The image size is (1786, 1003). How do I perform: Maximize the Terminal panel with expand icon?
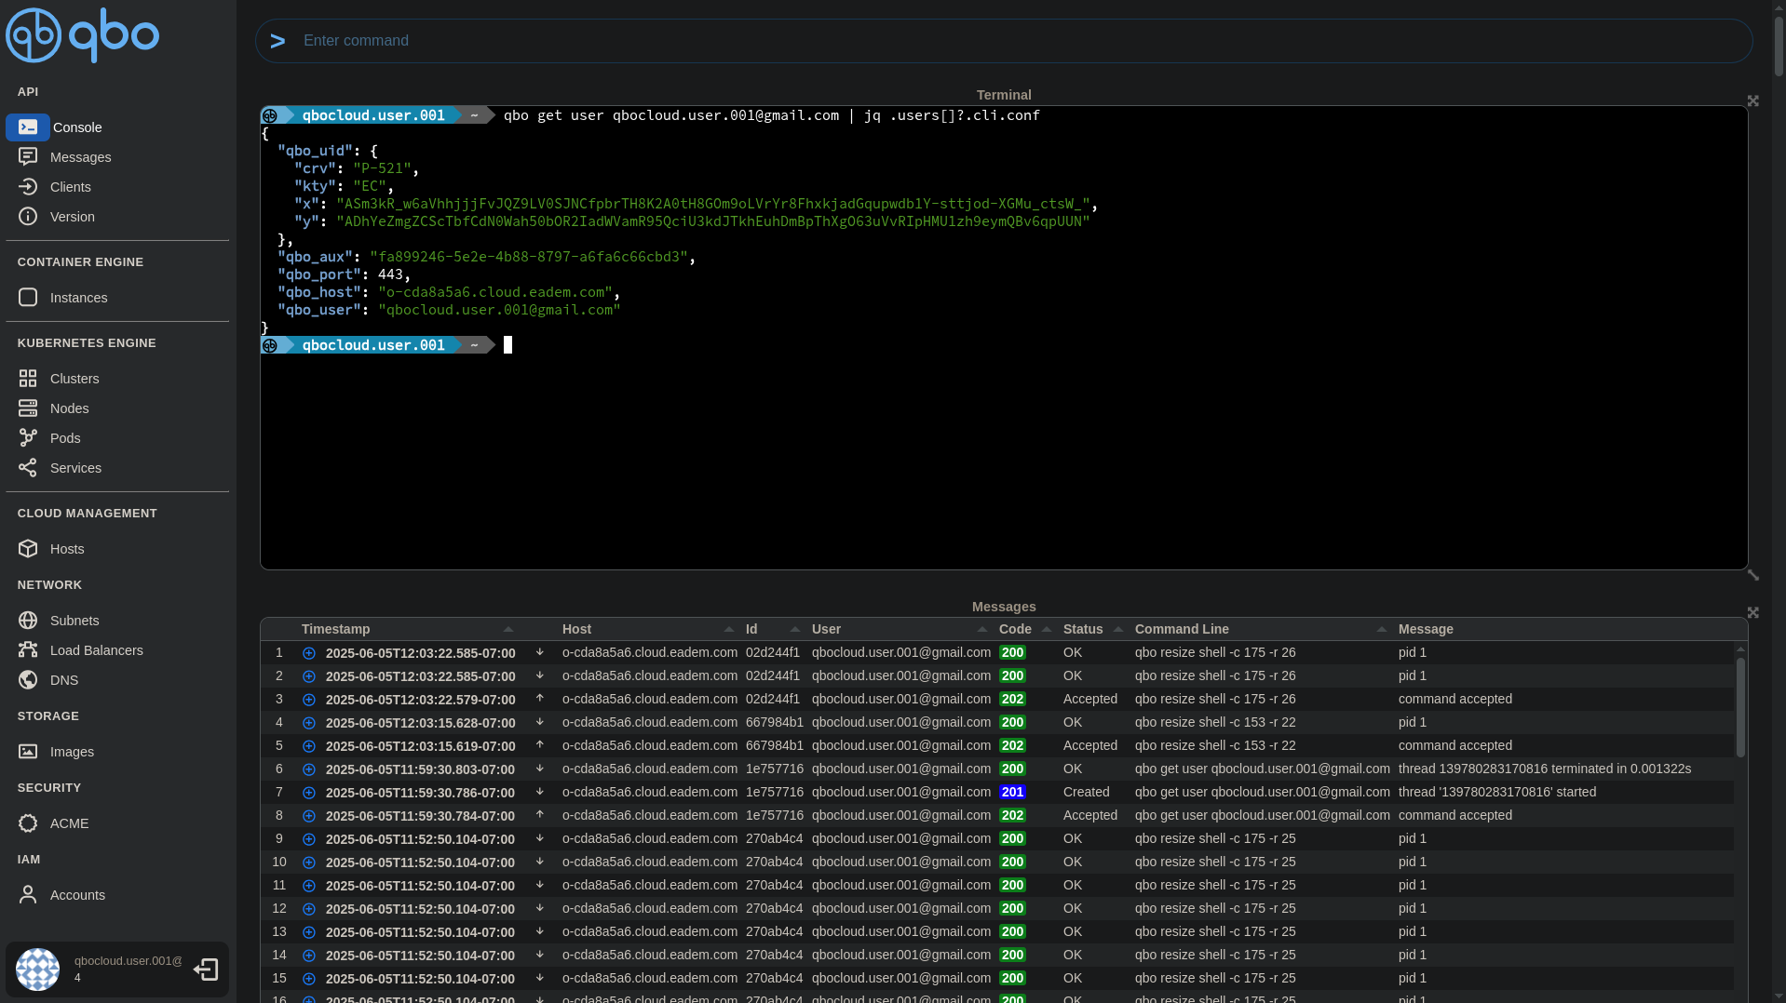1753,100
